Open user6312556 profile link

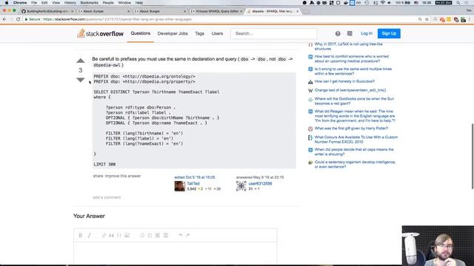pos(260,183)
